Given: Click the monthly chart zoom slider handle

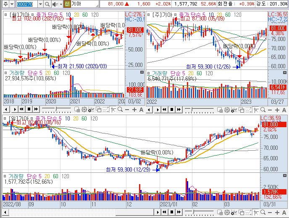Looking at the screenshot, I should point(56,109).
